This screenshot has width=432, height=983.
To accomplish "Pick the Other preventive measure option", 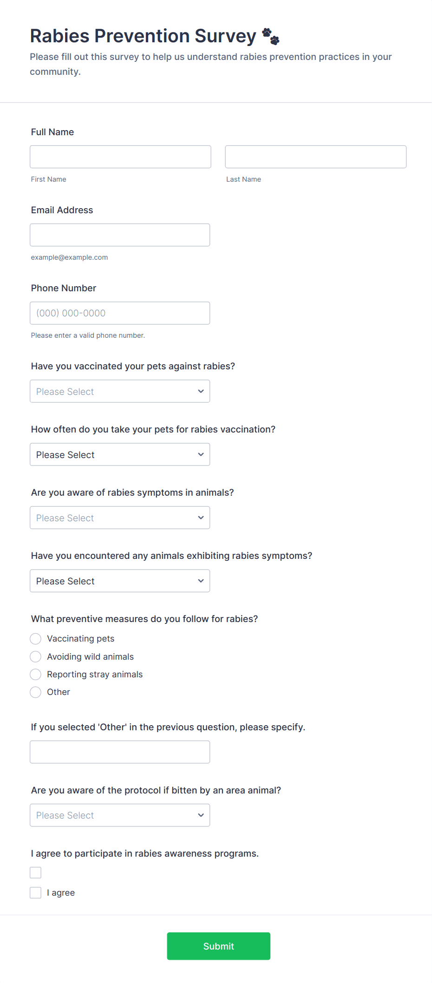I will 36,692.
